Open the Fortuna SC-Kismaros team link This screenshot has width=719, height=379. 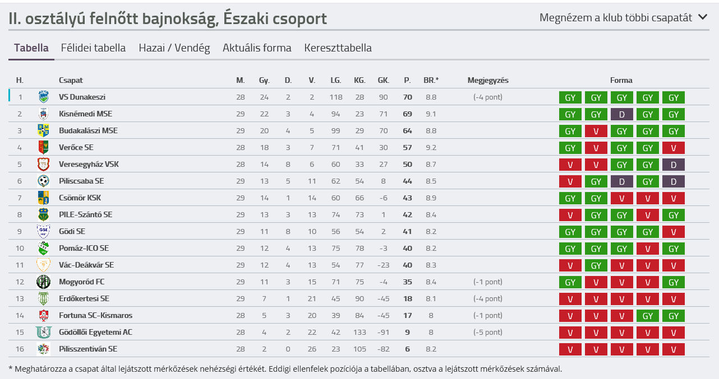[96, 315]
